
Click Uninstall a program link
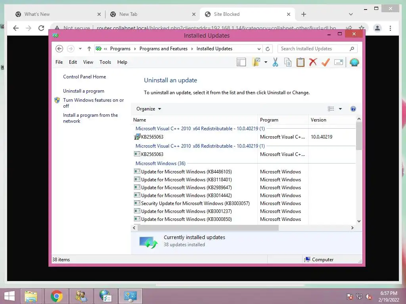coord(84,91)
